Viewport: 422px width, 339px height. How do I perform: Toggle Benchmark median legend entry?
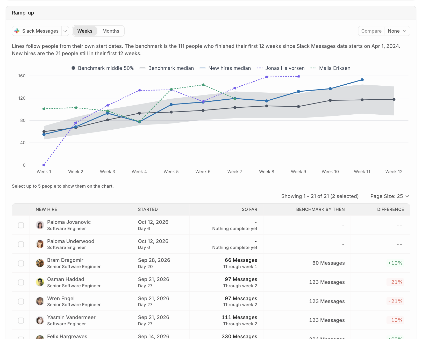(x=167, y=68)
